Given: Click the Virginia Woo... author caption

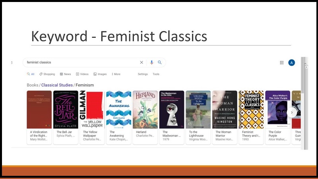Looking at the screenshot, I should [x=198, y=139].
